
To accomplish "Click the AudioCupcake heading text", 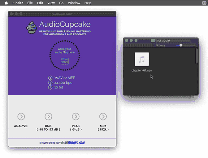I will (65, 24).
